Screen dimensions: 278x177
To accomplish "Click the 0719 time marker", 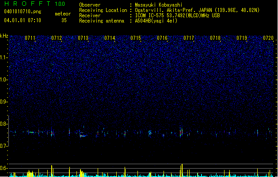I will (x=242, y=38).
